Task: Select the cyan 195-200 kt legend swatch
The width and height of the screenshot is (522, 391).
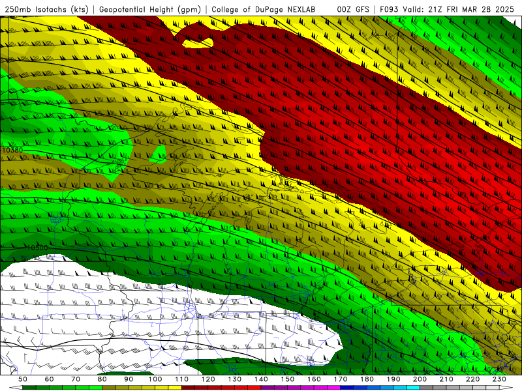Action: click(413, 388)
